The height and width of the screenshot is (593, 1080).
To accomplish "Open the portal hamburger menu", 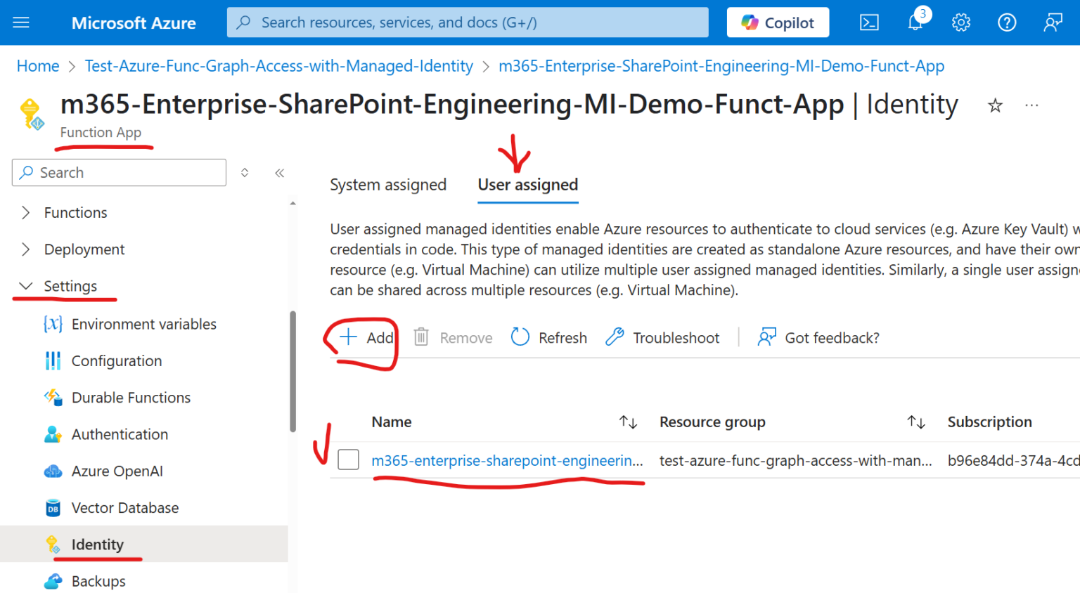I will (x=20, y=22).
